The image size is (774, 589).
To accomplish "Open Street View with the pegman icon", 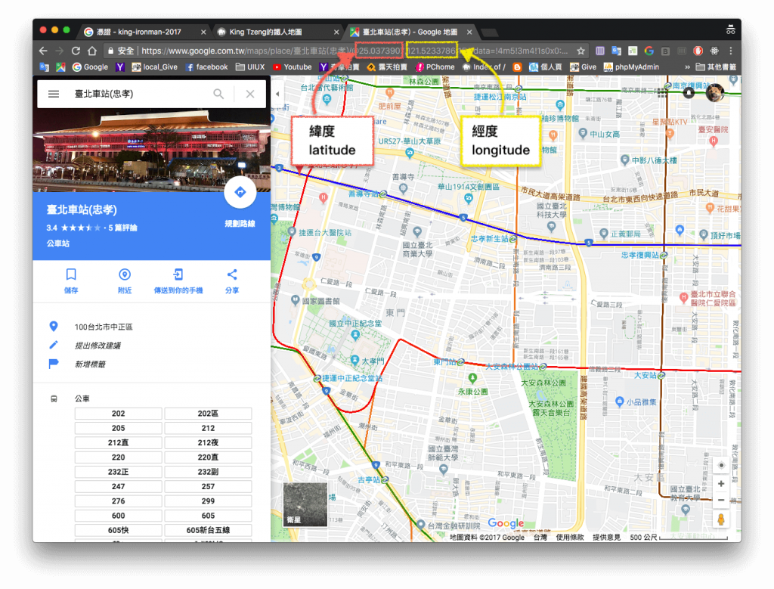I will (x=721, y=520).
